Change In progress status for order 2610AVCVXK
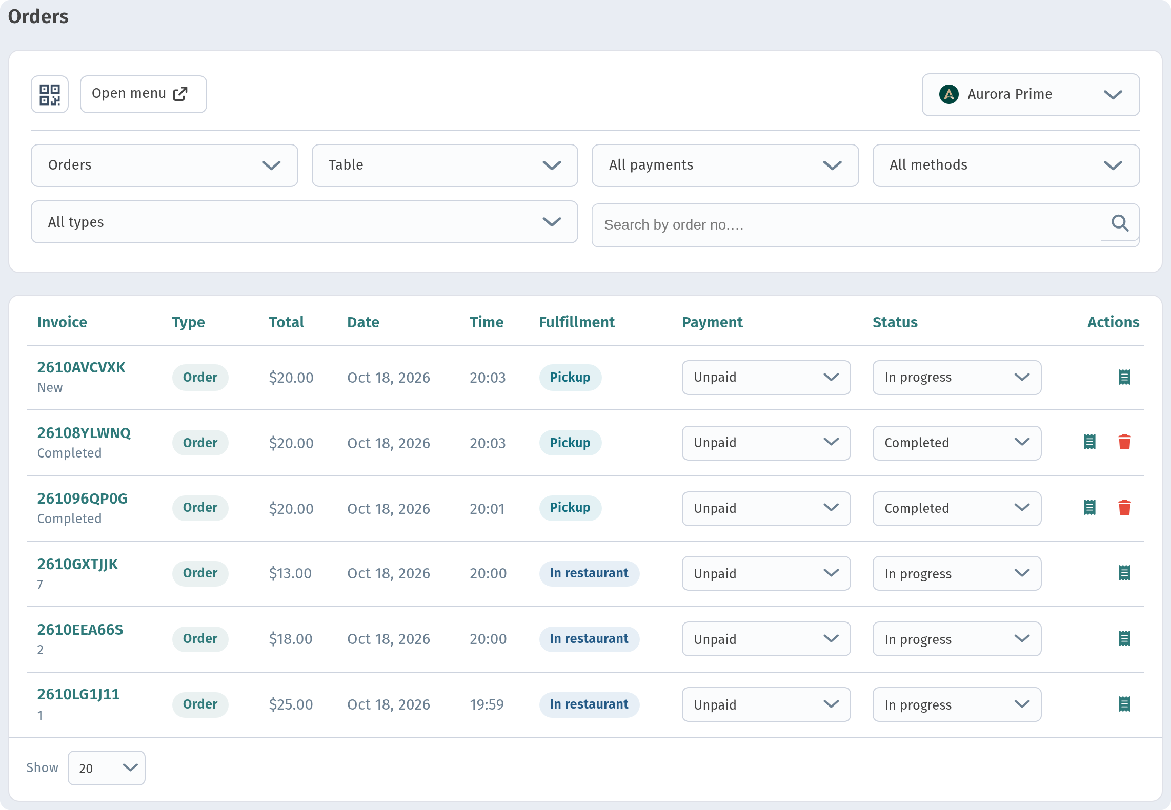This screenshot has height=810, width=1171. click(957, 378)
